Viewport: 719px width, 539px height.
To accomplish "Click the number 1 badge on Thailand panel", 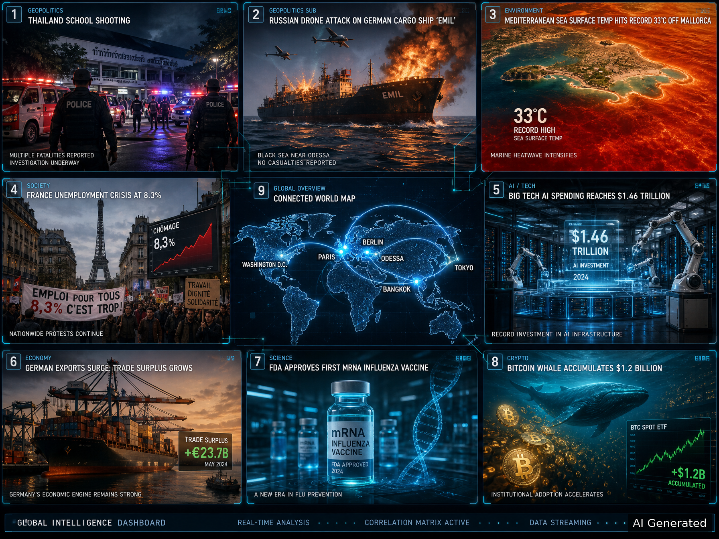I will 14,14.
